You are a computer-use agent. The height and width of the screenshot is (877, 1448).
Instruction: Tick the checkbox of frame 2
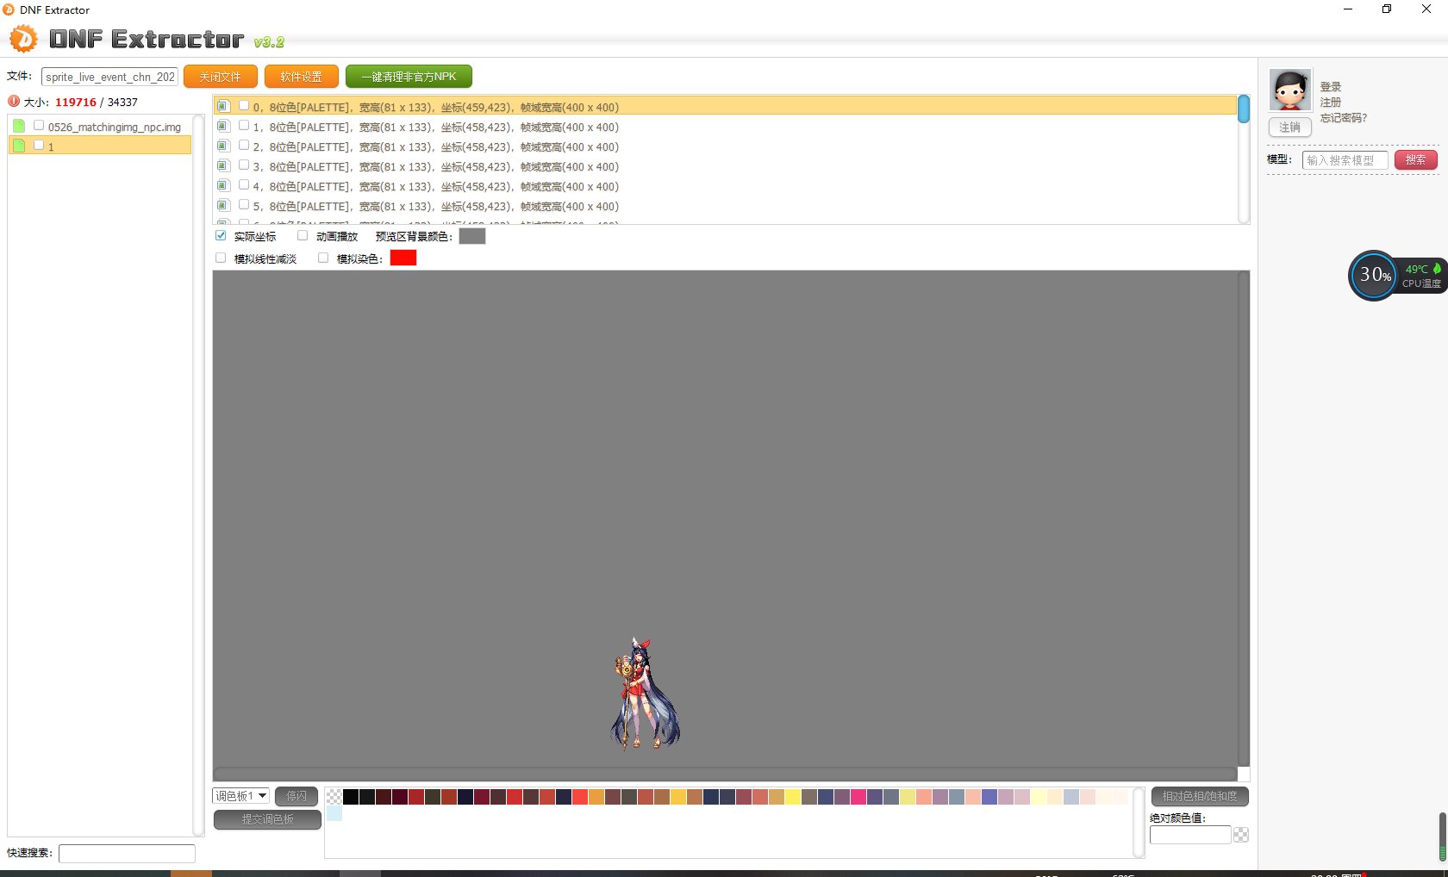point(244,146)
